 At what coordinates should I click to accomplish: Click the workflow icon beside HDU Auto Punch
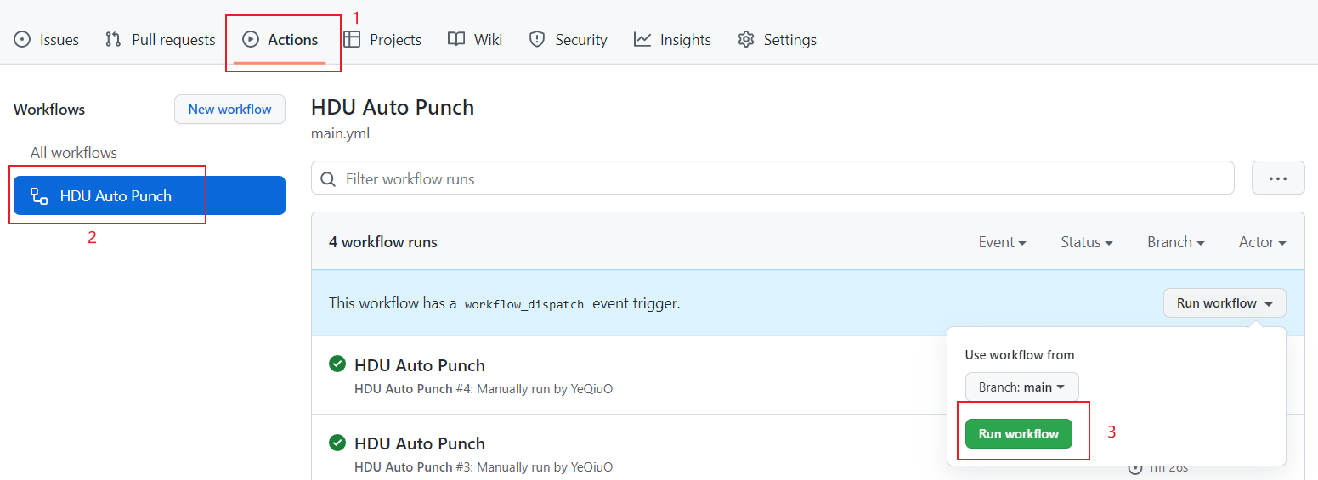pyautogui.click(x=39, y=196)
